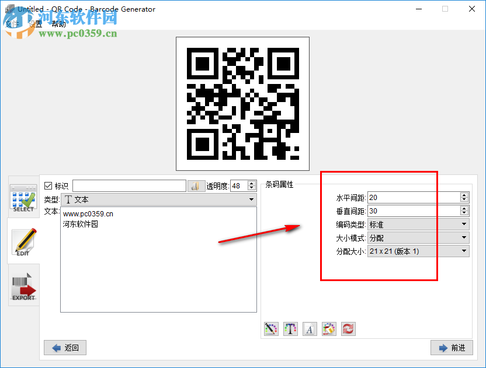Open the EXPORT tool in the left sidebar
Viewport: 486px width, 368px height.
pos(23,285)
